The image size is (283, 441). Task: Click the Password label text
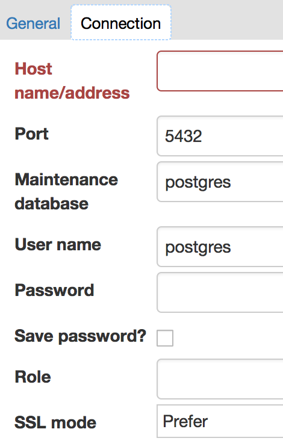click(54, 290)
